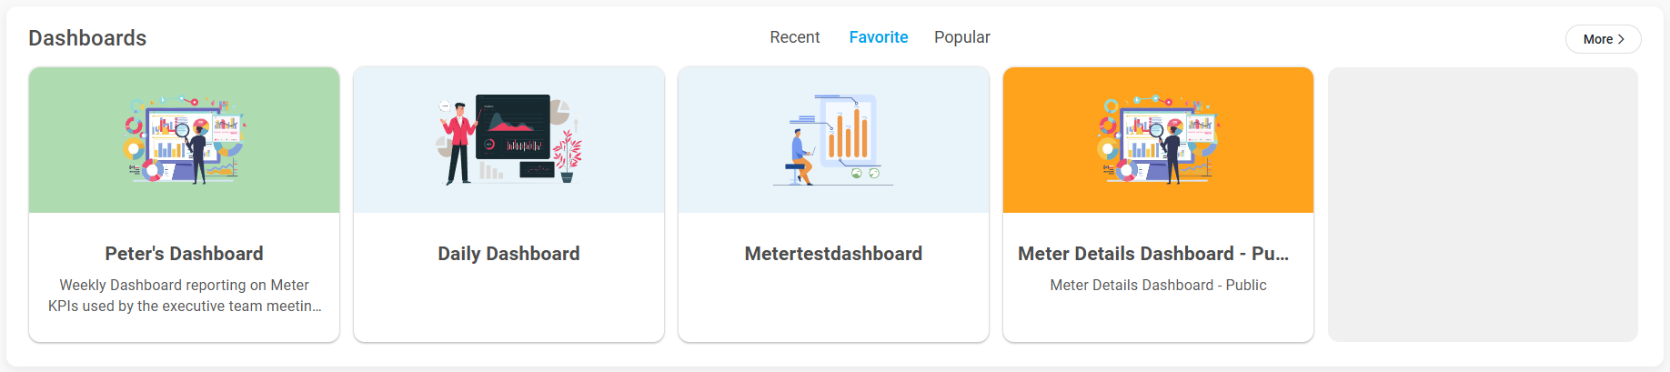Image resolution: width=1670 pixels, height=372 pixels.
Task: Click the Dashboards section heading
Action: [87, 38]
